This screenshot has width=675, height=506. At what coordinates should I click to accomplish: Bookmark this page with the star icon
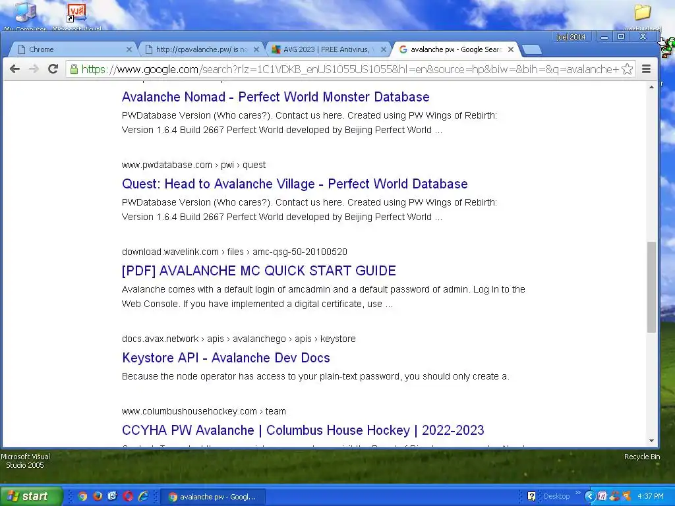point(628,69)
